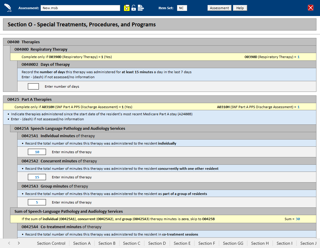The height and width of the screenshot is (248, 320).
Task: Click the O0425A2 concurrent minutes field
Action: tap(37, 177)
